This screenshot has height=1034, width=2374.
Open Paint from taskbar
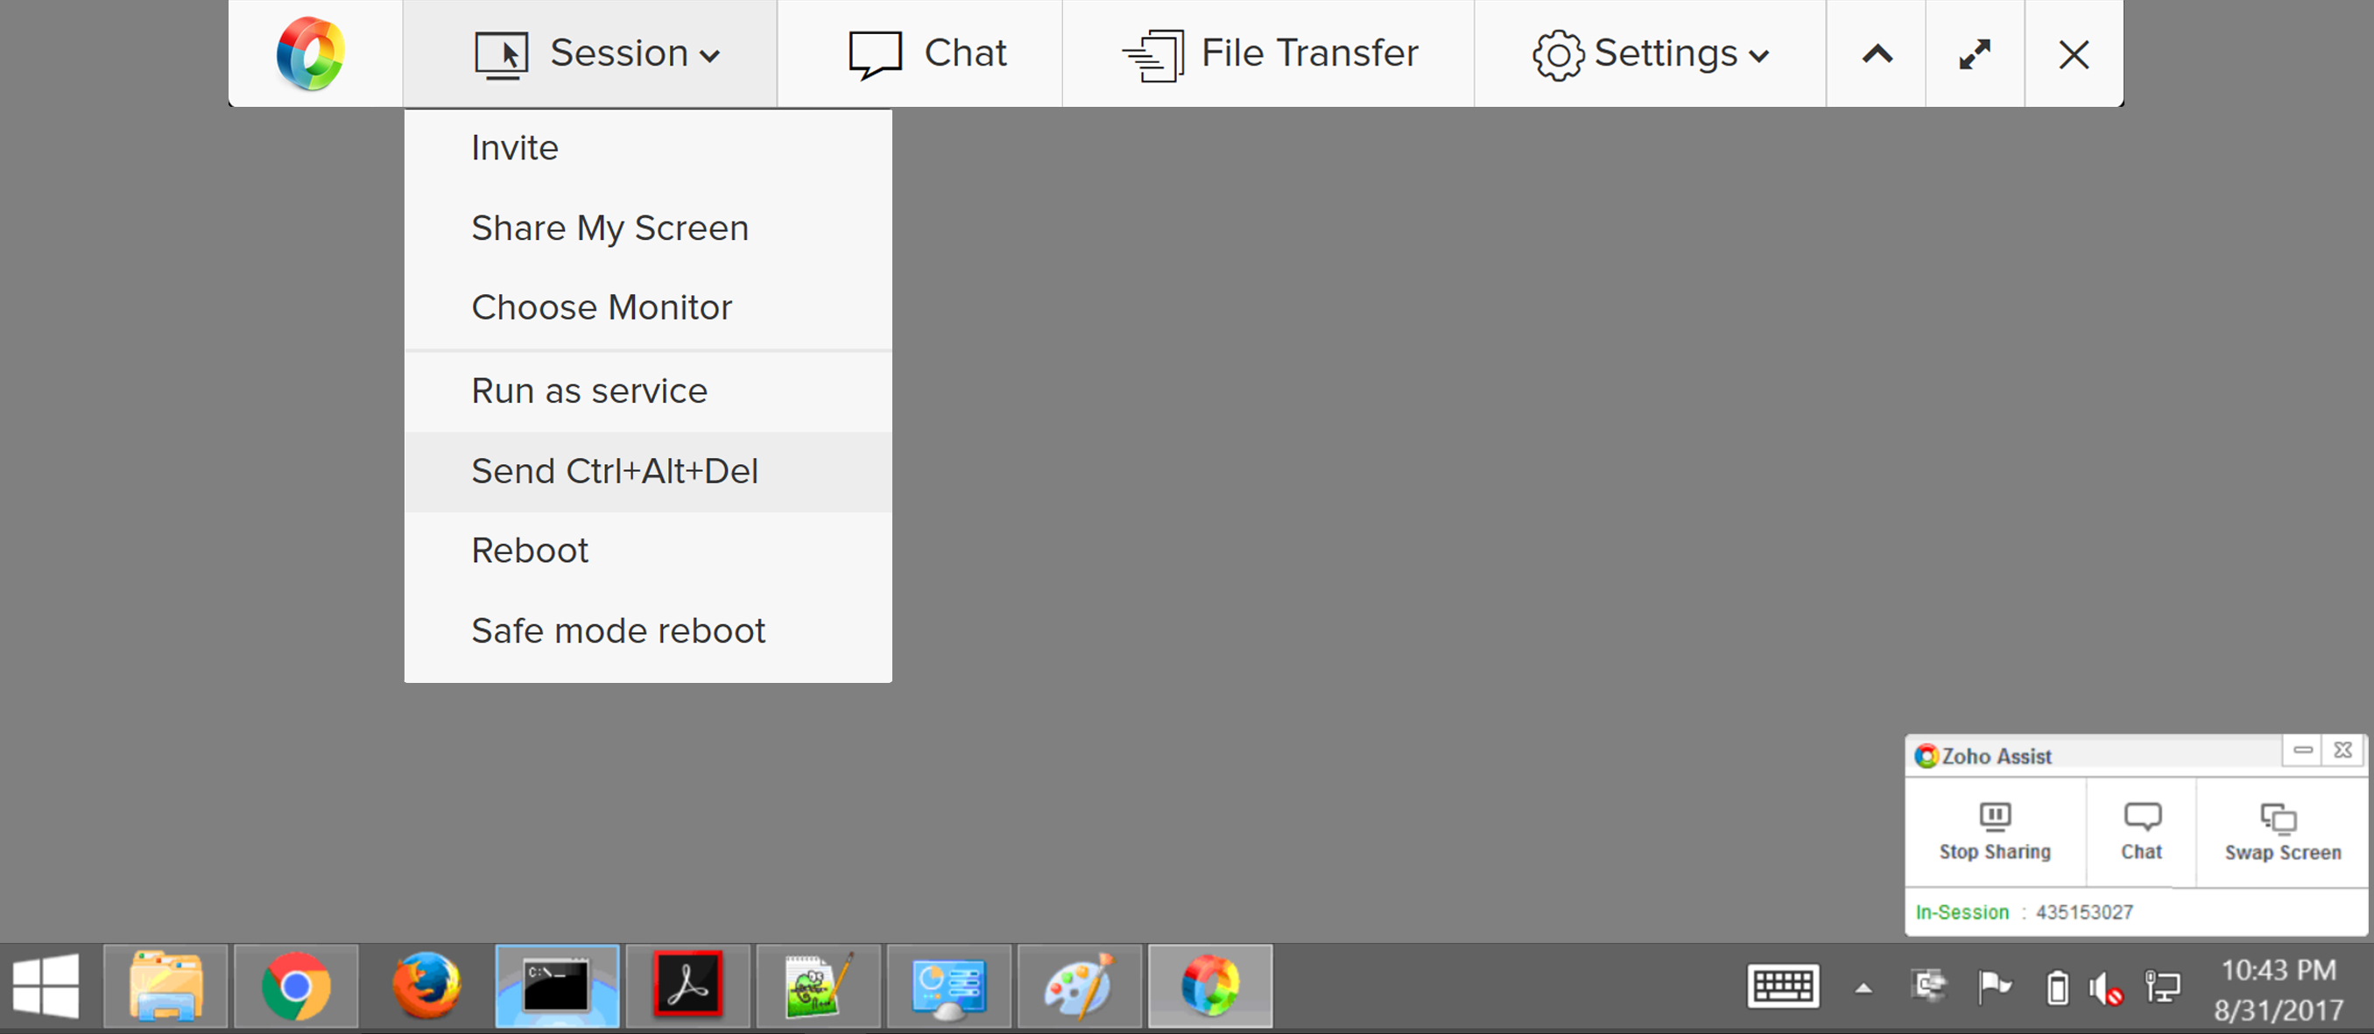[1079, 986]
